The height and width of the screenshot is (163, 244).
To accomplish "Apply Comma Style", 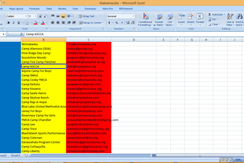I will tap(122, 23).
